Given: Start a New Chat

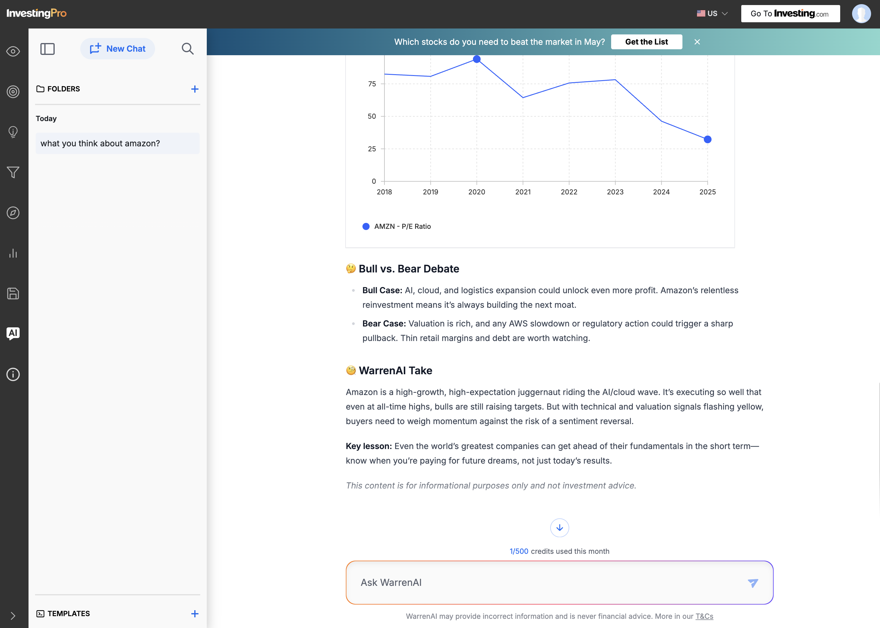Looking at the screenshot, I should 118,49.
